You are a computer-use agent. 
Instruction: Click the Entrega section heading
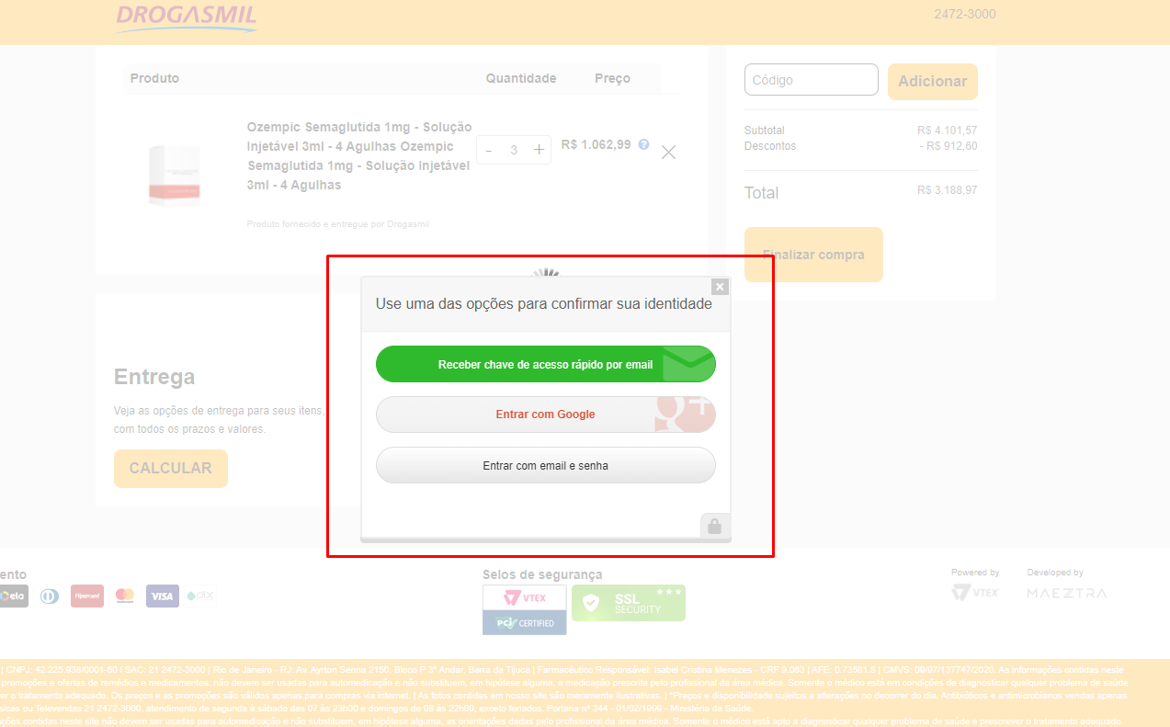[154, 377]
